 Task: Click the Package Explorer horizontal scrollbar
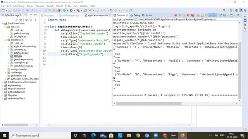[16, 125]
